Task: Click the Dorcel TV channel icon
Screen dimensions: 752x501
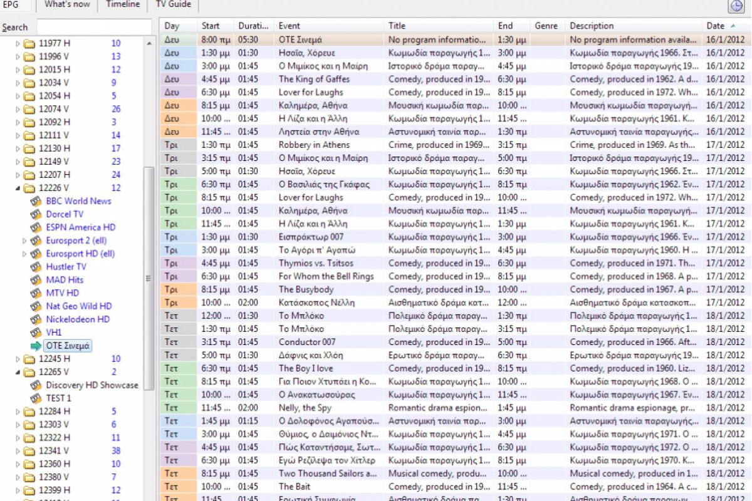Action: [36, 214]
